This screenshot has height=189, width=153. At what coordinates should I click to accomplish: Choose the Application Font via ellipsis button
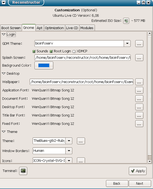(x=139, y=90)
